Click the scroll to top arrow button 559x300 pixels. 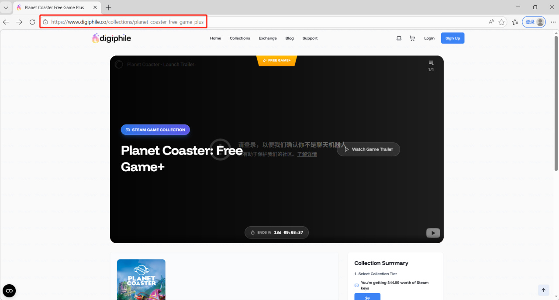coord(543,290)
